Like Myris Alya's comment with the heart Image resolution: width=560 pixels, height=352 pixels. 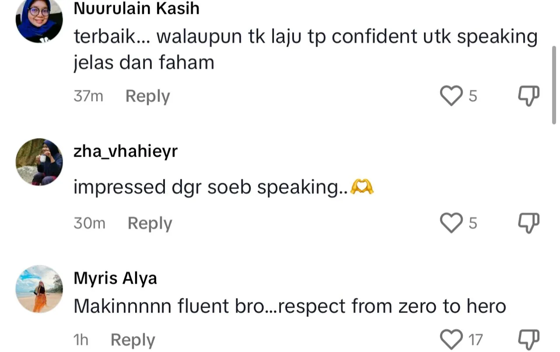click(451, 340)
